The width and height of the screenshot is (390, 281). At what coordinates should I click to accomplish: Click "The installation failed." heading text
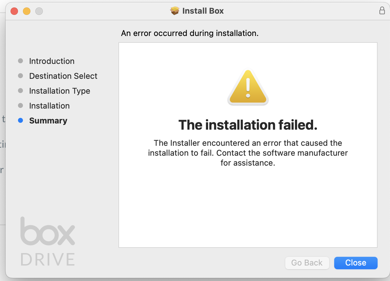pos(248,125)
